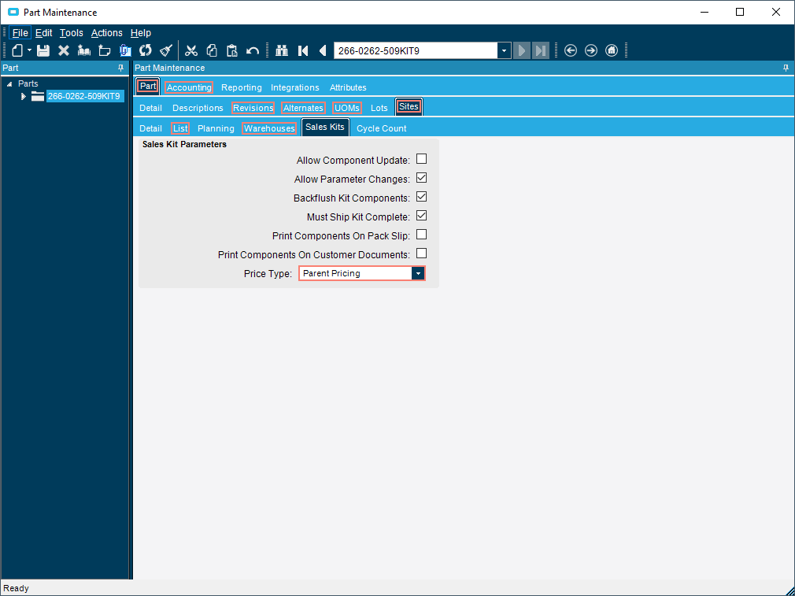Pin the left Part tree panel
The image size is (795, 596).
point(120,68)
